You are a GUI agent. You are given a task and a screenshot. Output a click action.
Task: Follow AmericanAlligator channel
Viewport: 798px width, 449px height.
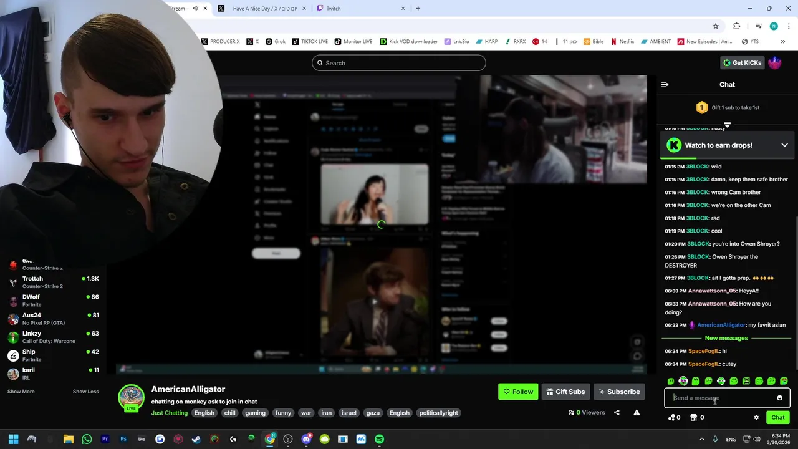tap(518, 392)
